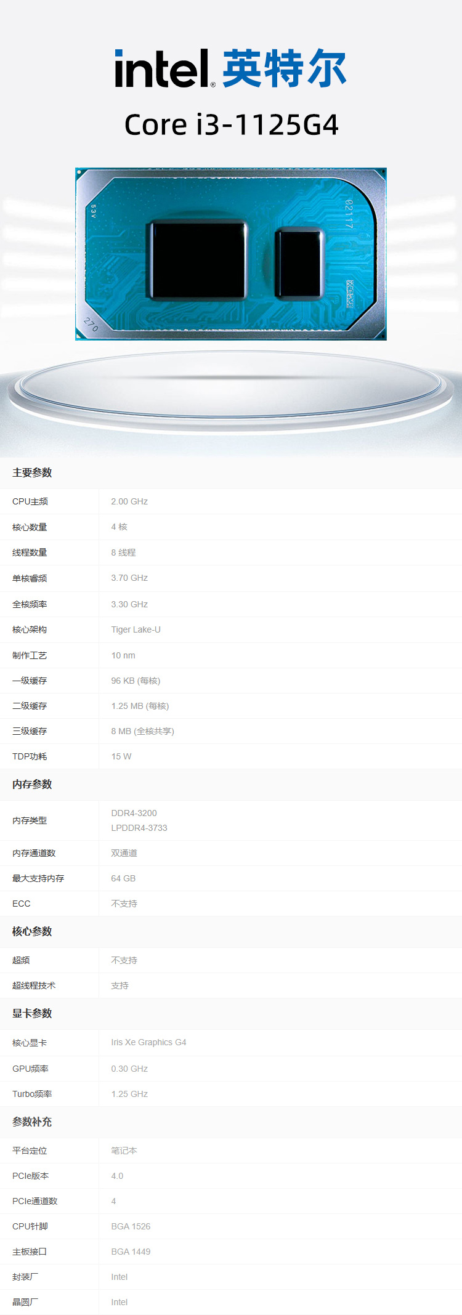Image resolution: width=462 pixels, height=1315 pixels.
Task: Click the 核心显卡 row label
Action: coord(30,1043)
